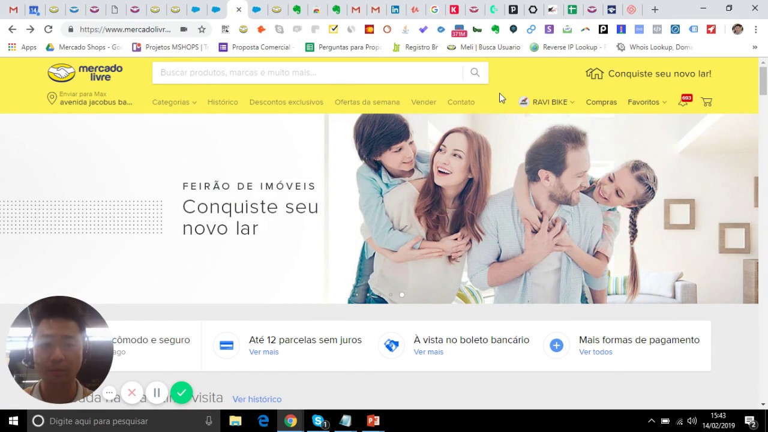Click the address avenida jacobus delivery link
768x432 pixels.
96,103
